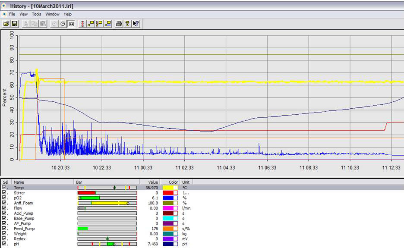Open the View menu
Screen dimensions: 404x248
23,14
